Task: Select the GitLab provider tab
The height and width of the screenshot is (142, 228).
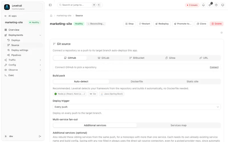Action: pos(103,58)
